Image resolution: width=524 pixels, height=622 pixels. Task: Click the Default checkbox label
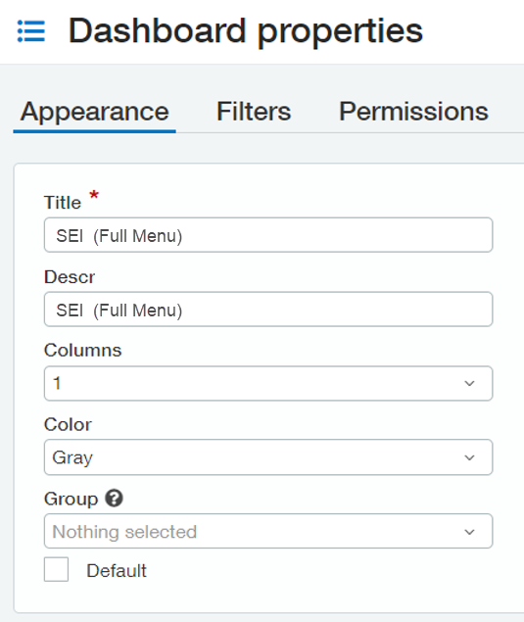click(117, 571)
